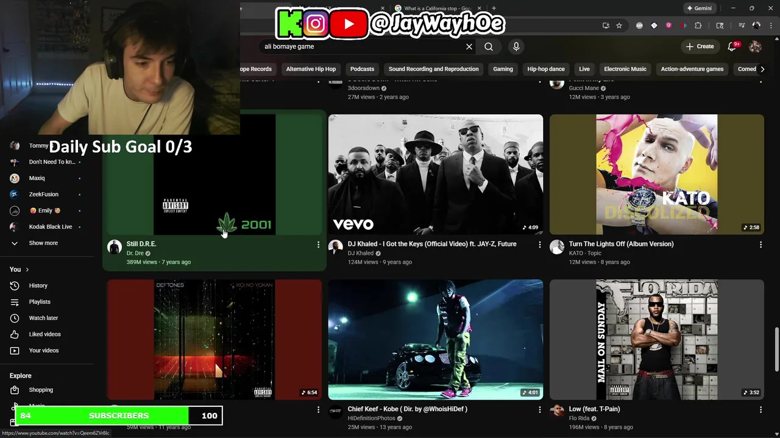The height and width of the screenshot is (438, 780).
Task: Show more chips with the right arrow
Action: coord(762,69)
